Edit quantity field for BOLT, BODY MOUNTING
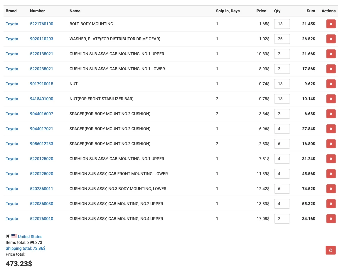The height and width of the screenshot is (278, 342). [282, 24]
